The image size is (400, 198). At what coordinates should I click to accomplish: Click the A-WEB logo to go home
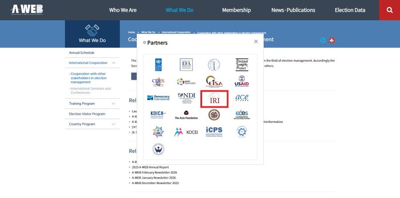tap(27, 10)
